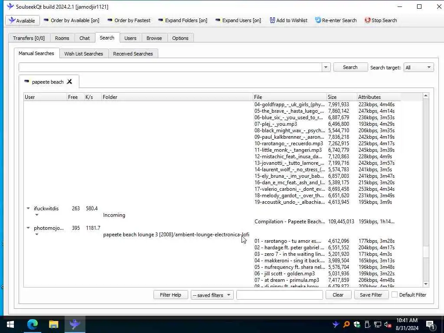Select file 10-rarotango_-_recuerdo.mp3
This screenshot has width=444, height=333.
[288, 144]
